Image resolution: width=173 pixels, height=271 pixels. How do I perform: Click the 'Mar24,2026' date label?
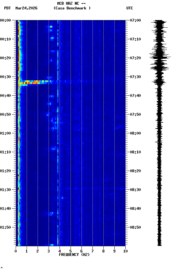click(26, 8)
